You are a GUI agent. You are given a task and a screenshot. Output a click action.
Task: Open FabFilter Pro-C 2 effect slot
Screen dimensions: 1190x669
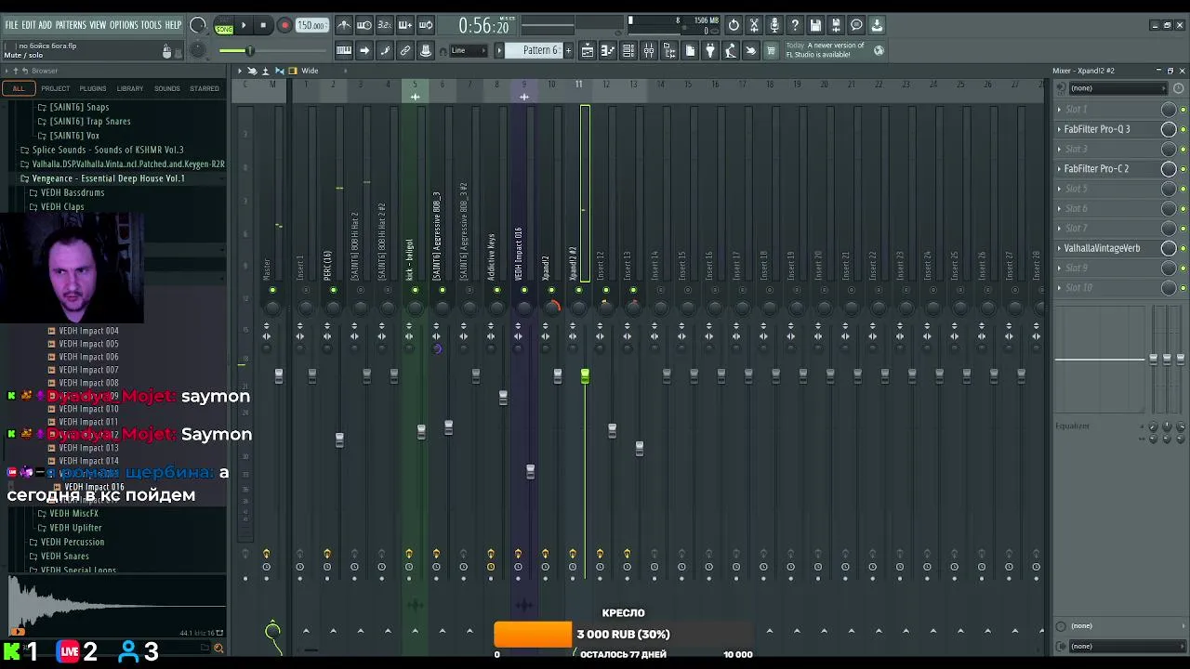tap(1096, 169)
